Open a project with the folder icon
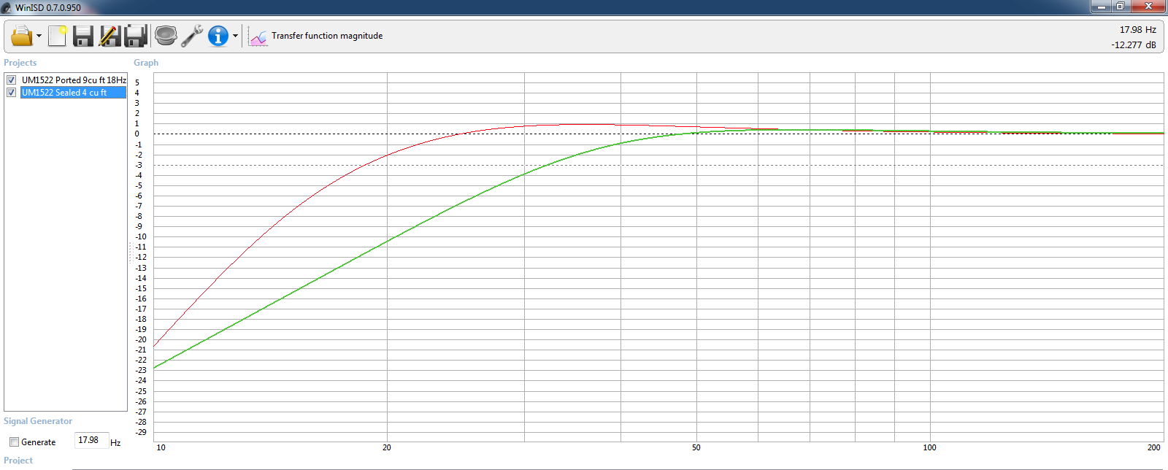The height and width of the screenshot is (470, 1168). tap(21, 36)
